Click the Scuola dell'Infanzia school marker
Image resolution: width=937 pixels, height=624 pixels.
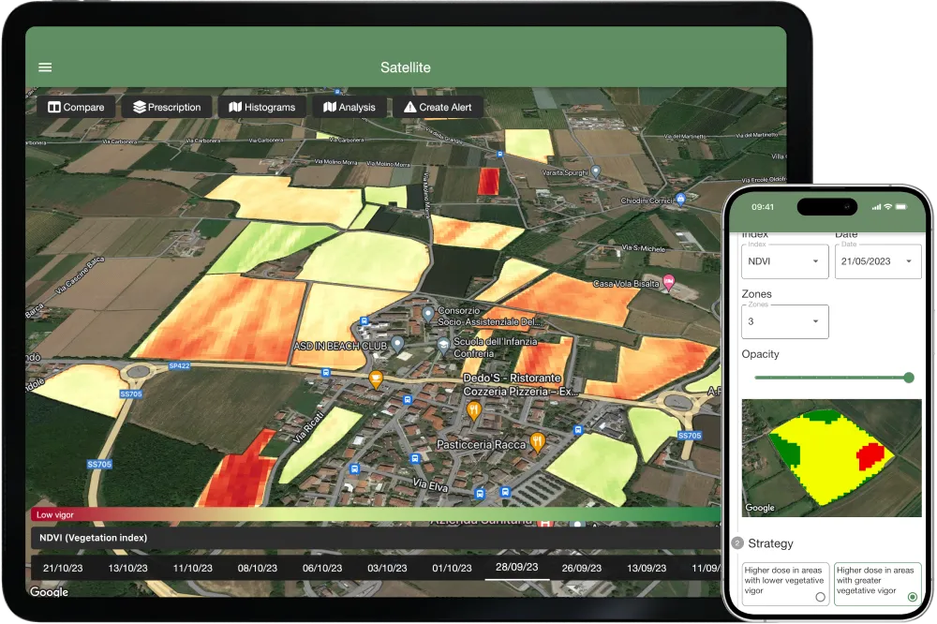[x=443, y=345]
